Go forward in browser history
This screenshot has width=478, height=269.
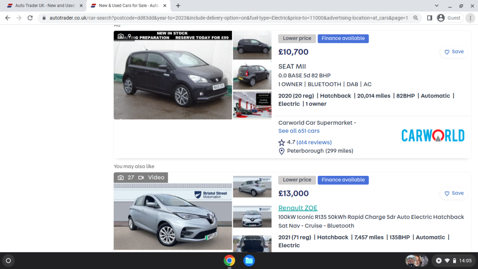click(x=19, y=18)
